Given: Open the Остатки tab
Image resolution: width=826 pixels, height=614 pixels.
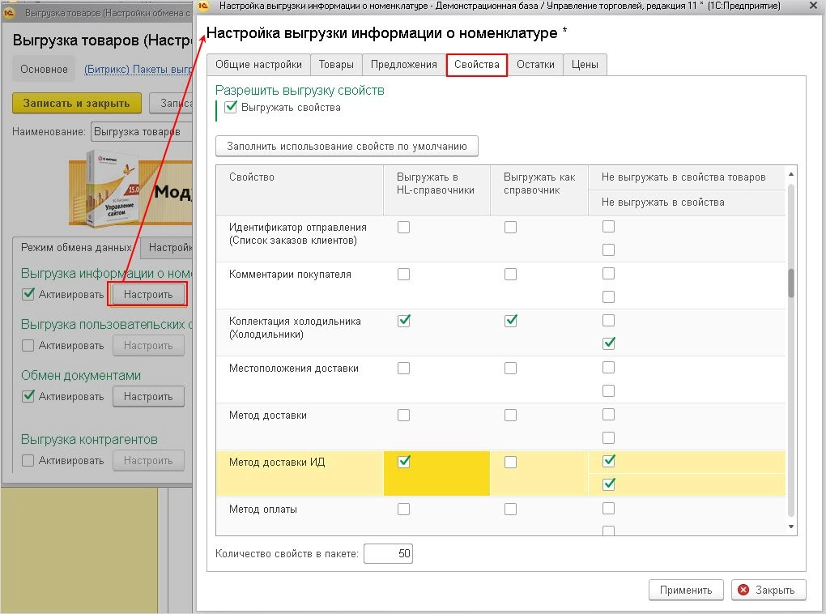Looking at the screenshot, I should point(535,65).
